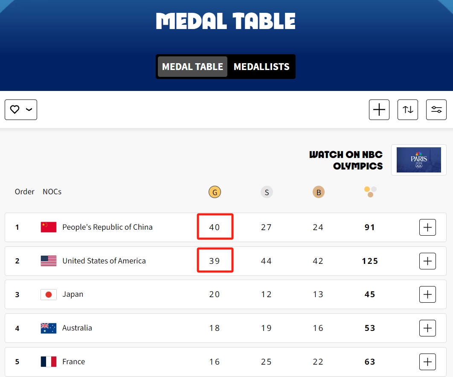Click the Japan country name
Image resolution: width=453 pixels, height=377 pixels.
click(x=73, y=294)
